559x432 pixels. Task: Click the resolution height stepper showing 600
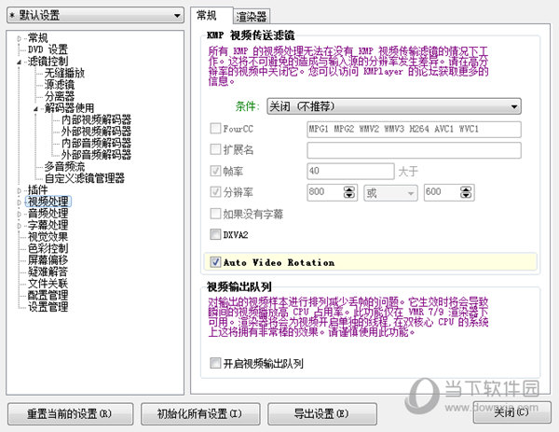pos(449,192)
